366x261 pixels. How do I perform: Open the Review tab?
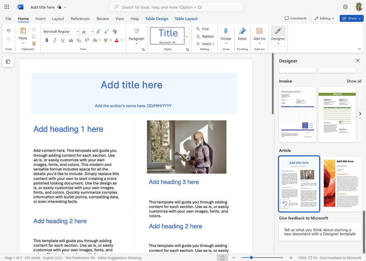(x=103, y=19)
